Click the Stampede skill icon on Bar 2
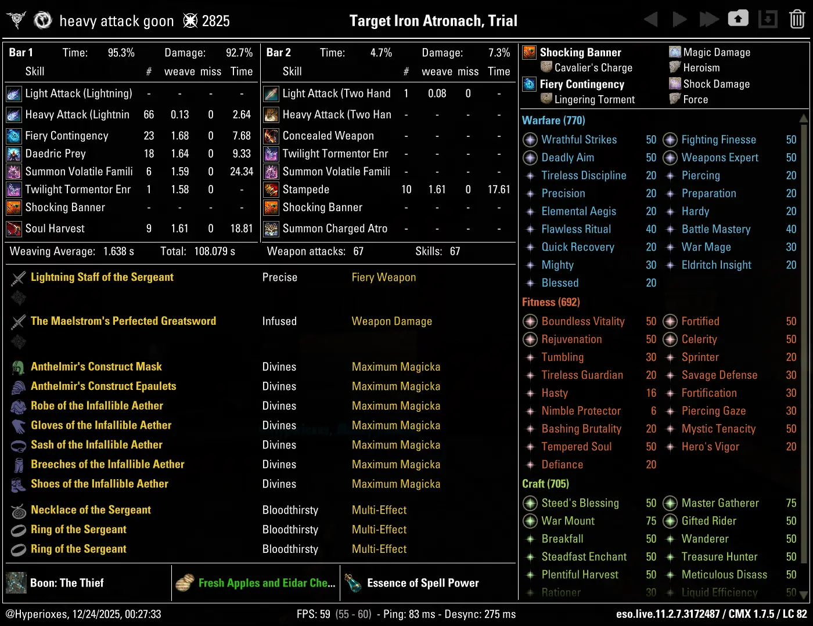Image resolution: width=813 pixels, height=626 pixels. pos(271,190)
